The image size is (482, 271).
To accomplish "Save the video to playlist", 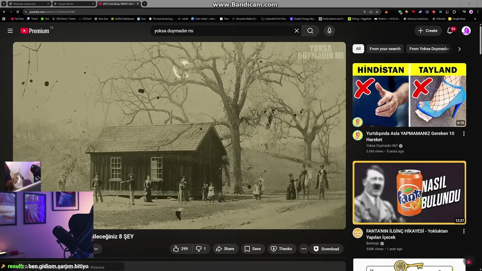I will tap(253, 249).
